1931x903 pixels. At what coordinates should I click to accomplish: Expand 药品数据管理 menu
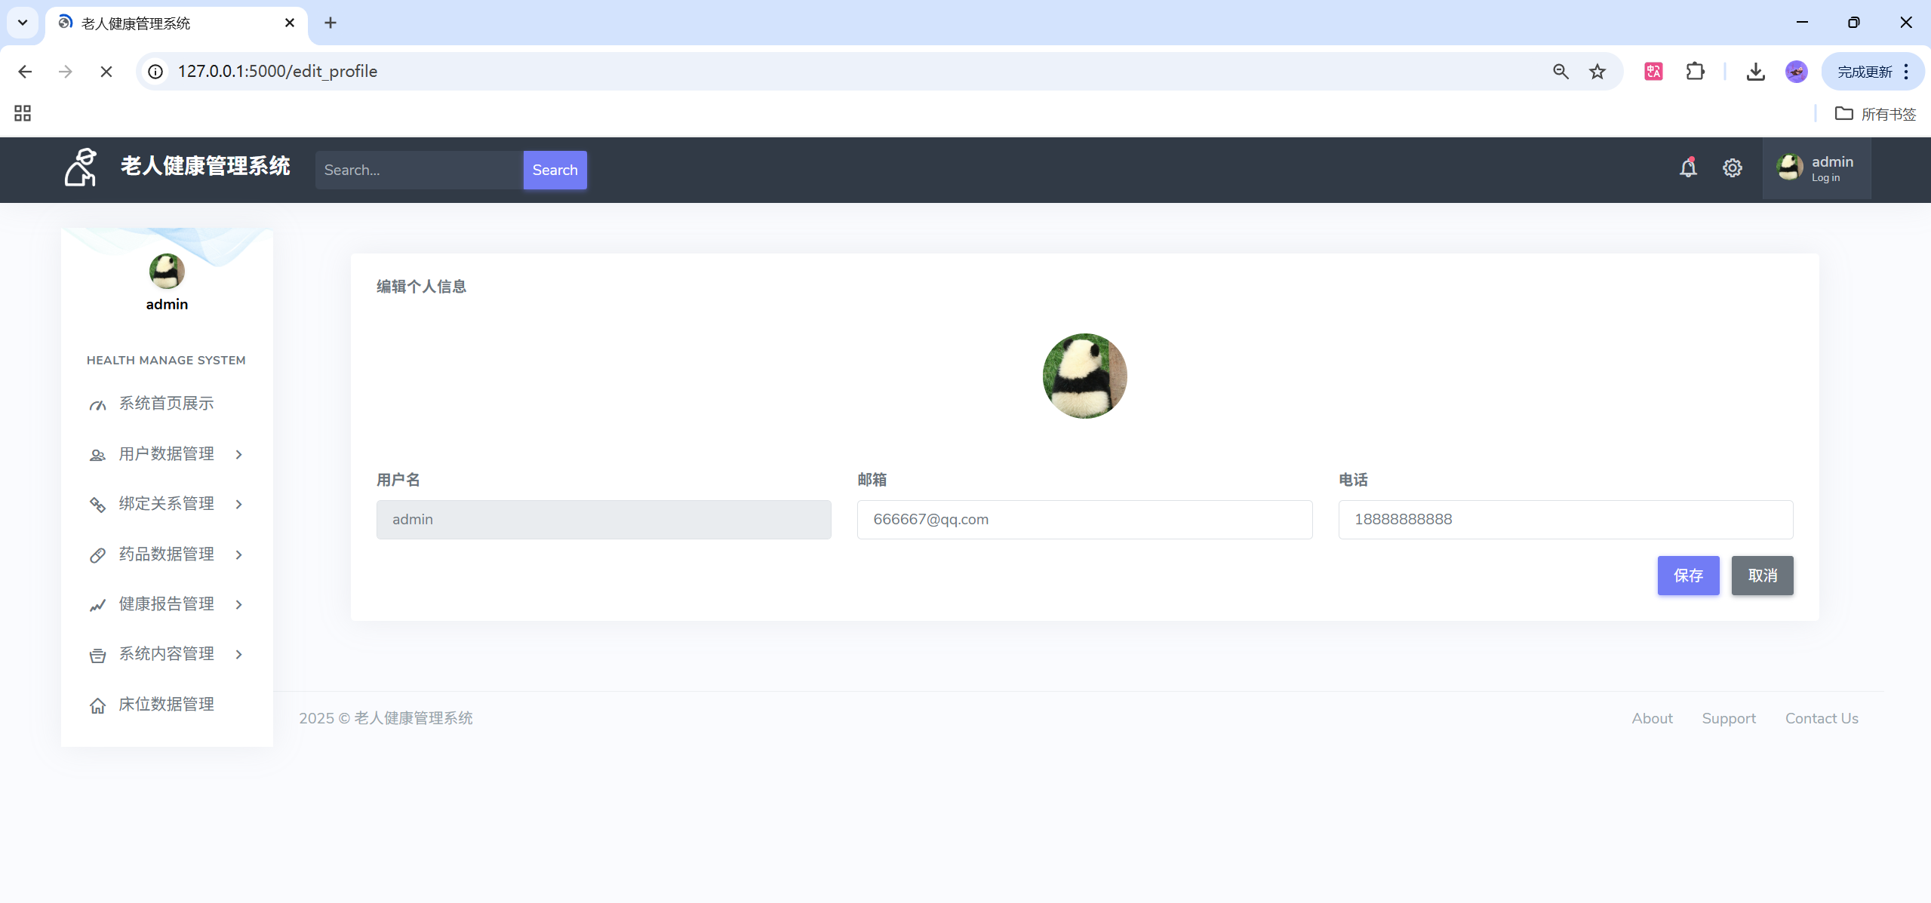click(x=166, y=554)
